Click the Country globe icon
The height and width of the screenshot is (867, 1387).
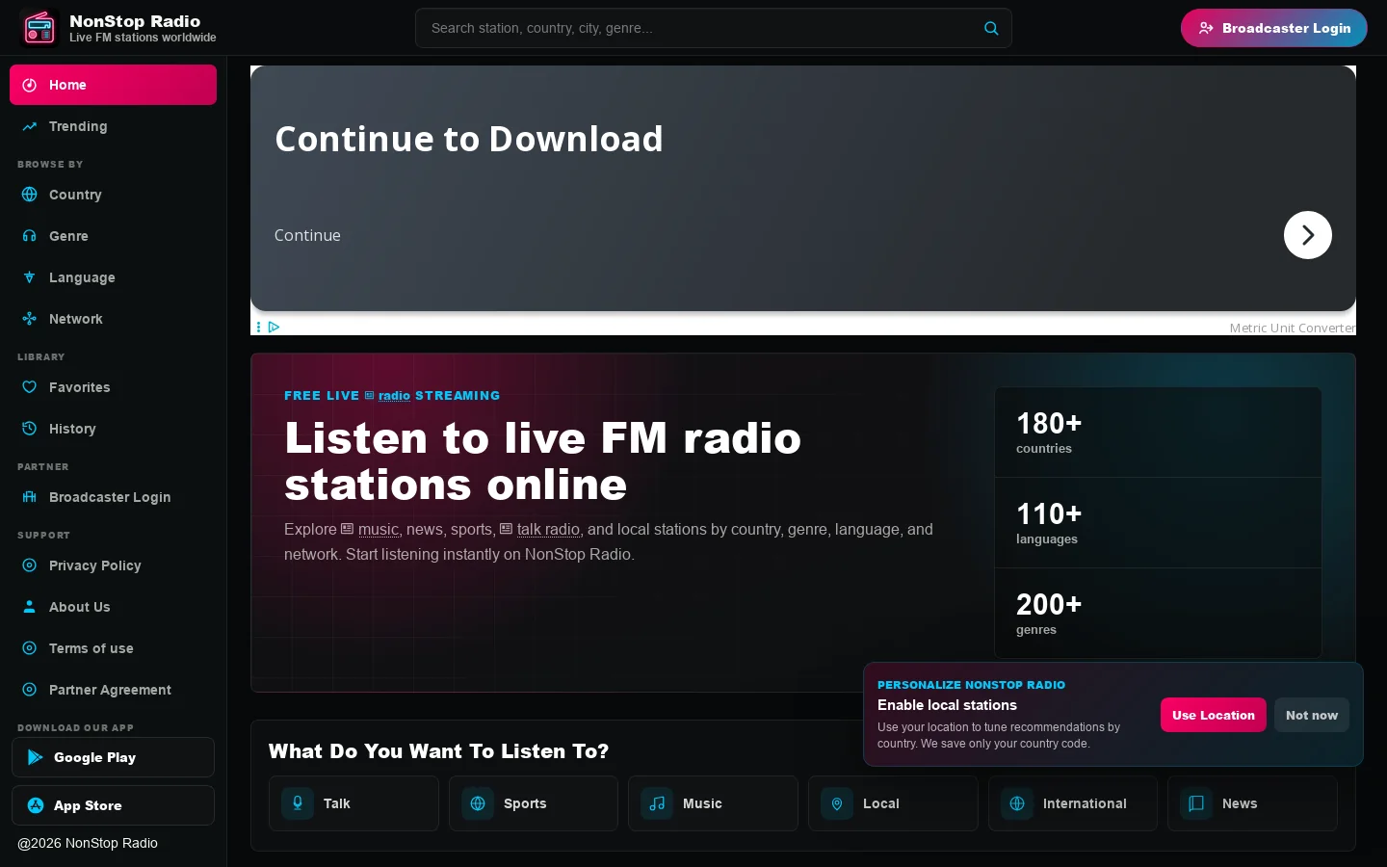(x=30, y=195)
